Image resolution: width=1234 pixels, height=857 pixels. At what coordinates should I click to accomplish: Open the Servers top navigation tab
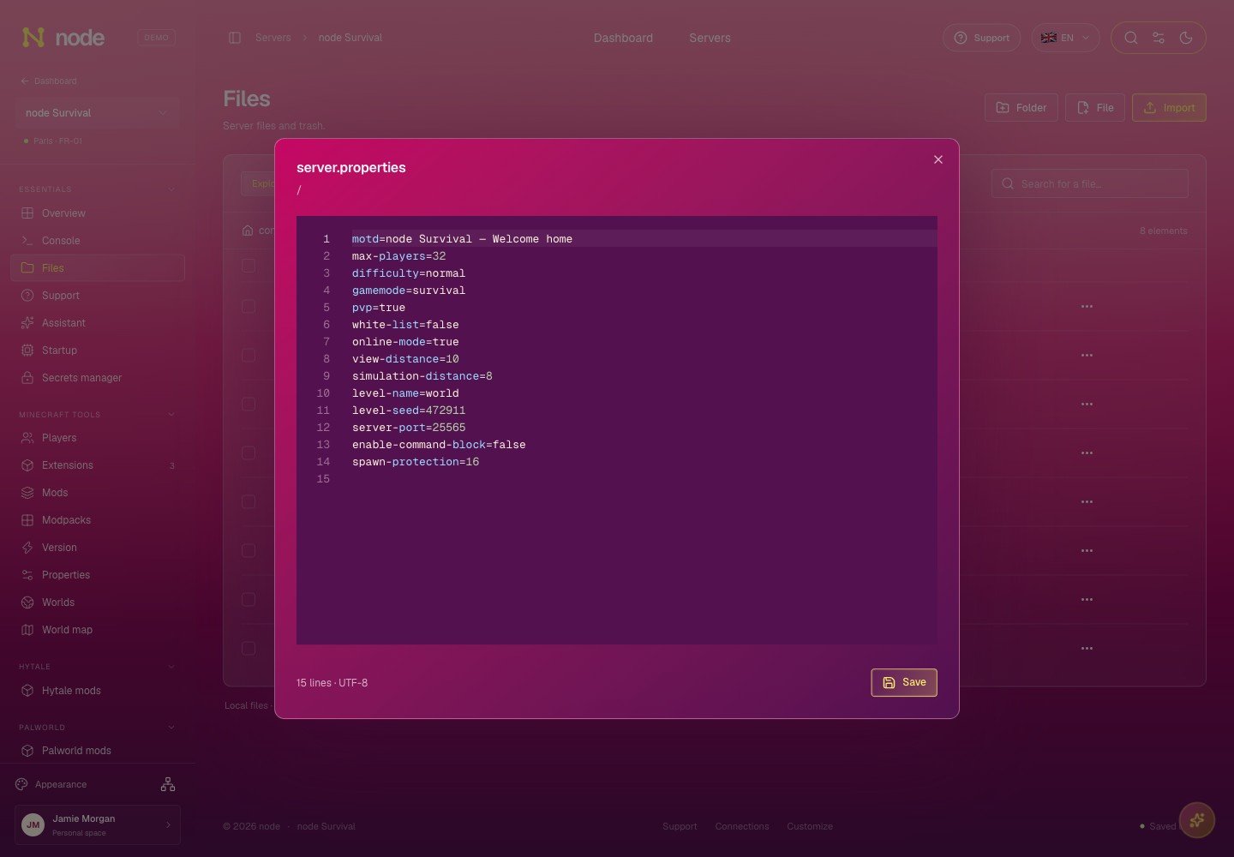tap(710, 38)
